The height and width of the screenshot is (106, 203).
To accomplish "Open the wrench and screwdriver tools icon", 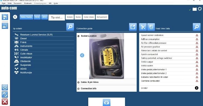I will tap(143, 27).
